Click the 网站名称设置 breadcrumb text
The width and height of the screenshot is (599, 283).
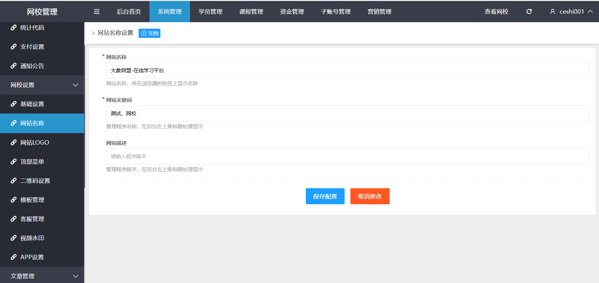point(115,33)
